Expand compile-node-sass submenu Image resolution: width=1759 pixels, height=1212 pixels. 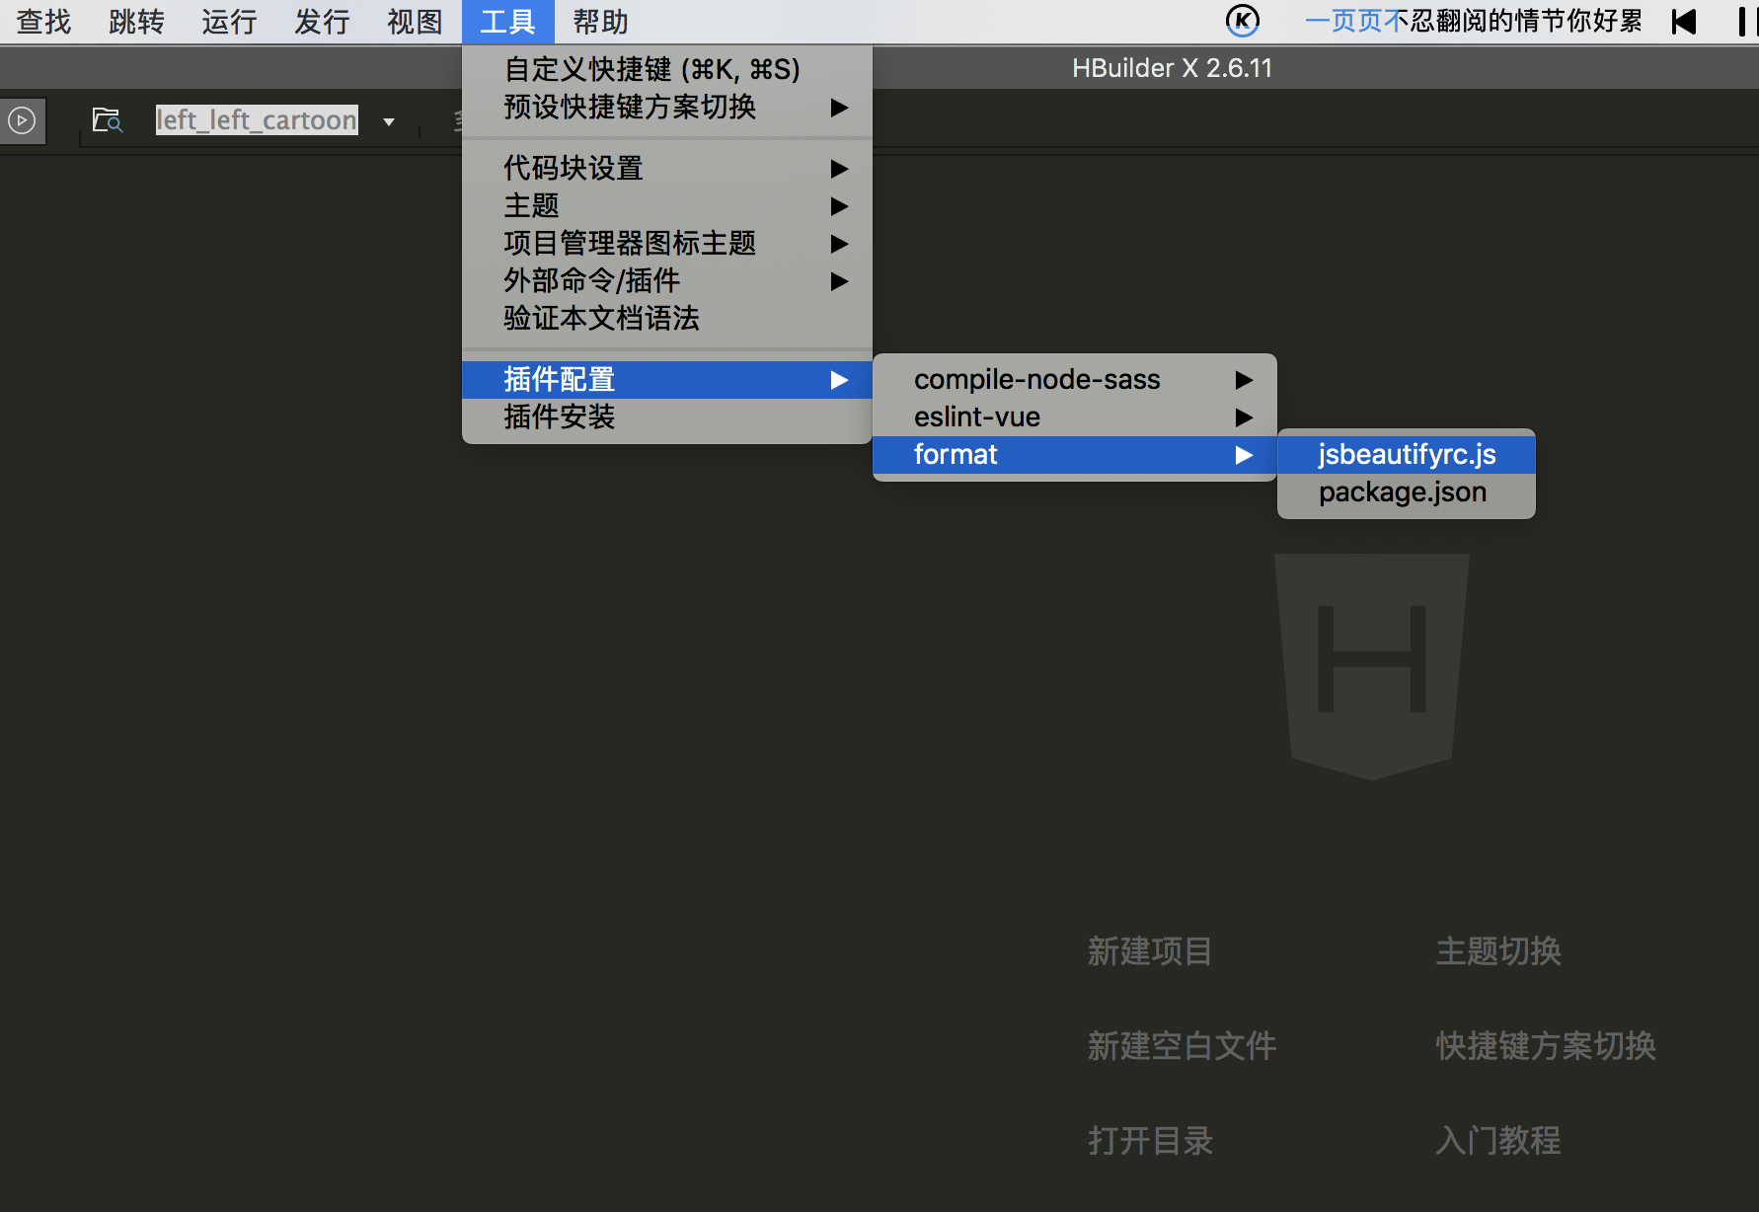(1075, 379)
